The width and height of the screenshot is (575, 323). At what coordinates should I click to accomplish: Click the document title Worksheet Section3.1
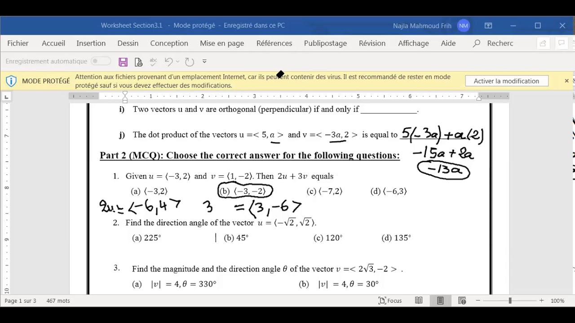(x=132, y=26)
